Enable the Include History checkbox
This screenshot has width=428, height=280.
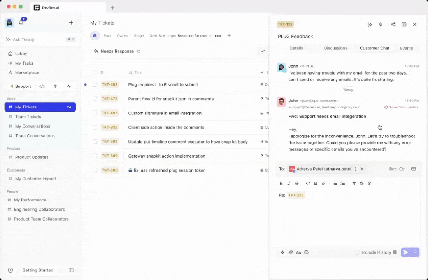tap(357, 252)
